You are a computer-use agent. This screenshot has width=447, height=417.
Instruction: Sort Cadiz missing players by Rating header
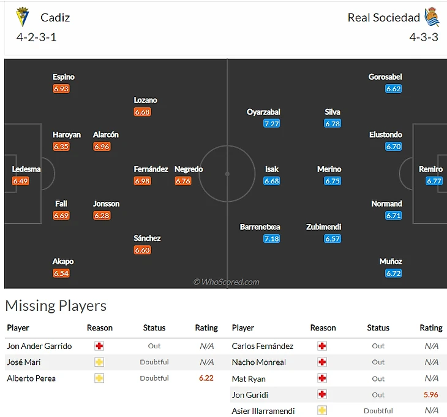pos(206,328)
